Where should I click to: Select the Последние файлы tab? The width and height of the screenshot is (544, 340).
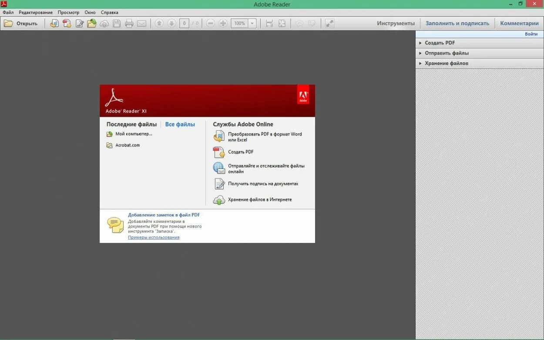click(131, 125)
